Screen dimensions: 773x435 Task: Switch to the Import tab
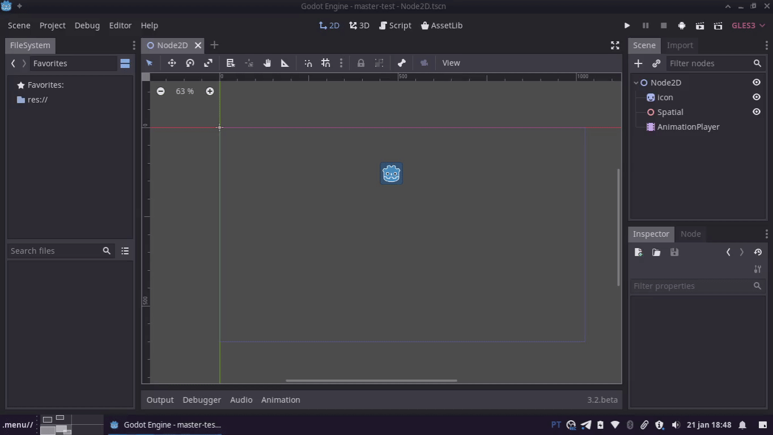pos(680,45)
